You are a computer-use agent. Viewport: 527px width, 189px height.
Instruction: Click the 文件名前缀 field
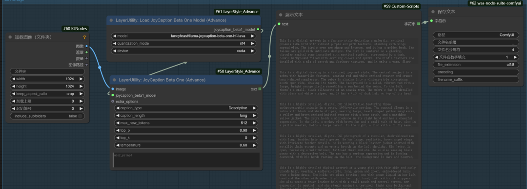click(x=476, y=42)
